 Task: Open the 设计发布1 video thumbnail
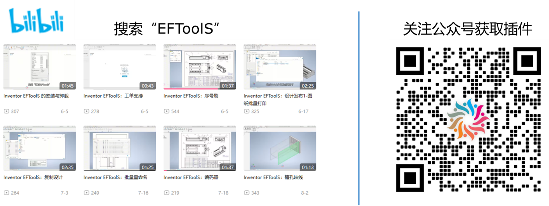(x=279, y=67)
